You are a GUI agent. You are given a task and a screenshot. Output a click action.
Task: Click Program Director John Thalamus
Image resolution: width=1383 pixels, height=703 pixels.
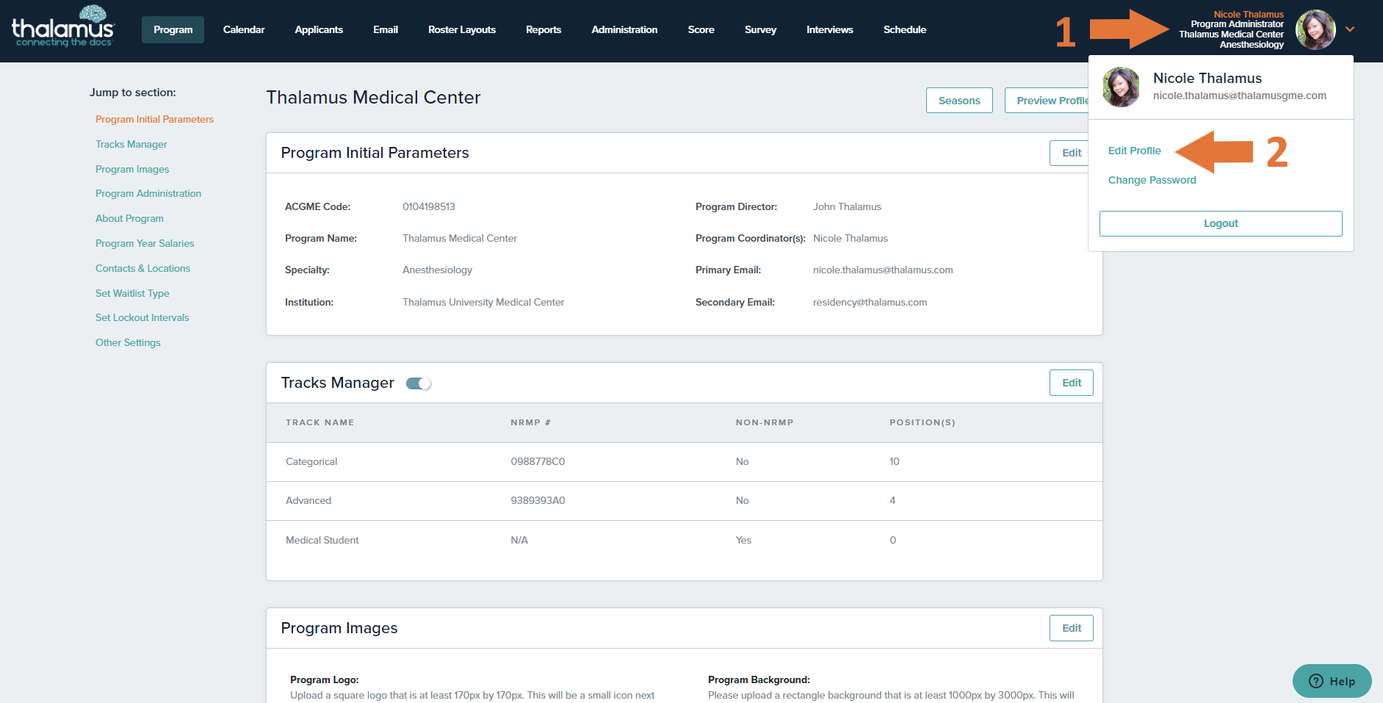[847, 206]
